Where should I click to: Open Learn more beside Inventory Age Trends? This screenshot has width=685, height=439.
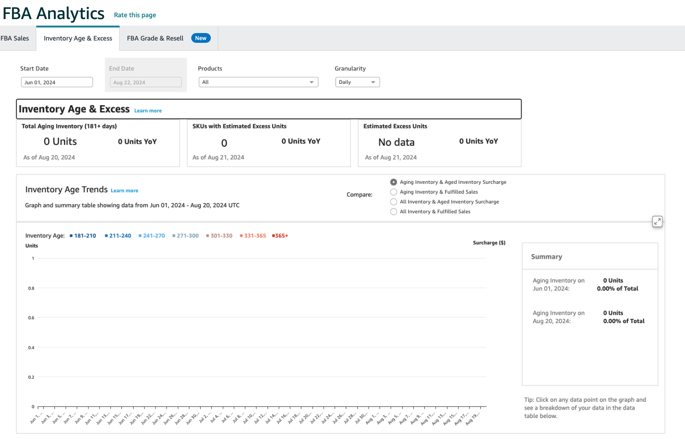[124, 190]
